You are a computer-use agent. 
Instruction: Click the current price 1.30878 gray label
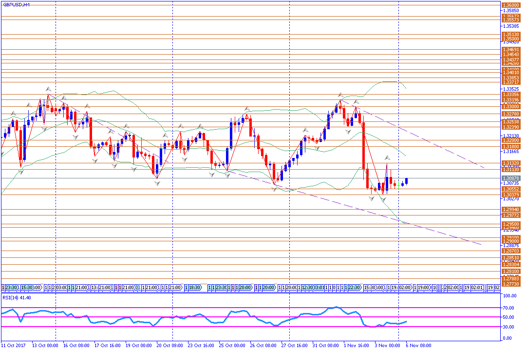(x=510, y=178)
